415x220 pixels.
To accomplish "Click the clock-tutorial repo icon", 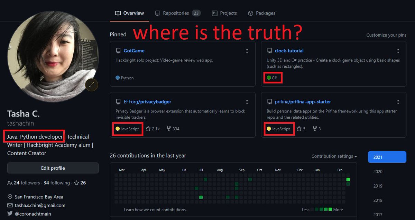I will tap(269, 51).
